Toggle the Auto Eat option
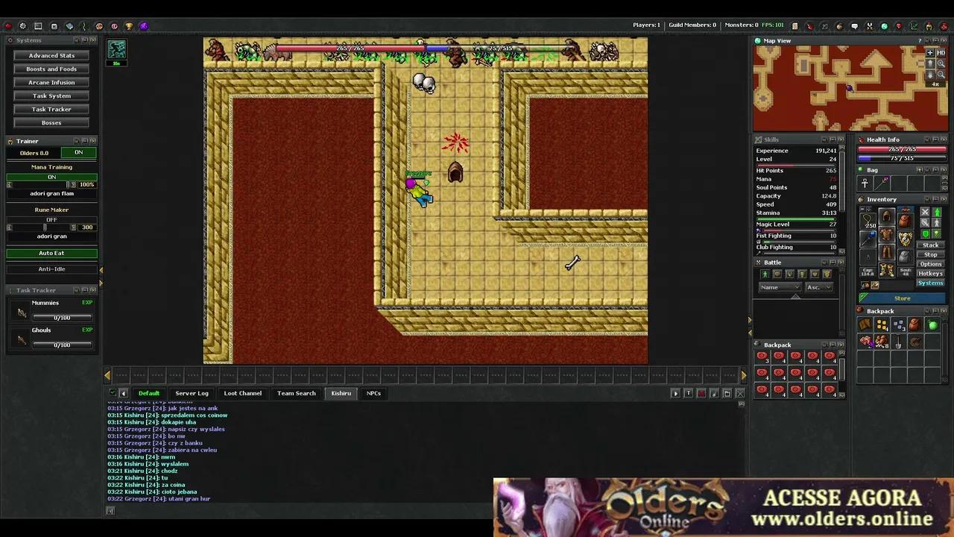Viewport: 954px width, 537px height. [x=52, y=253]
